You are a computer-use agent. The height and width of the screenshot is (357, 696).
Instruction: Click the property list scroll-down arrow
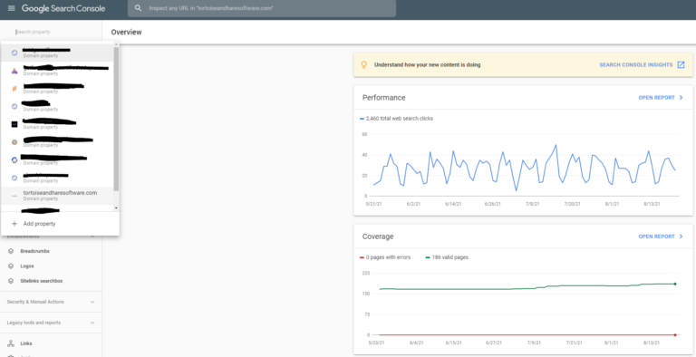coord(116,207)
